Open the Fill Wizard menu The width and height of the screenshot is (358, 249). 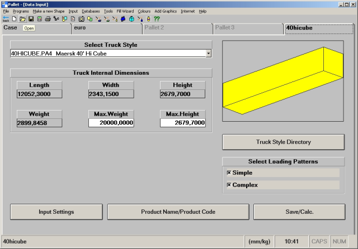pyautogui.click(x=125, y=11)
